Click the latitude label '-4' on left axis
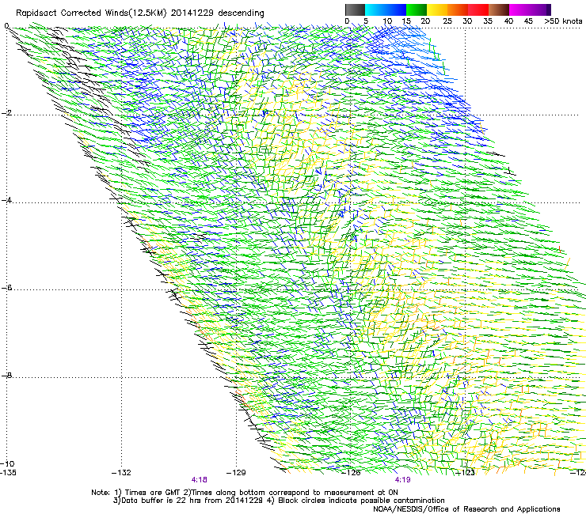Image resolution: width=586 pixels, height=514 pixels. tap(6, 200)
